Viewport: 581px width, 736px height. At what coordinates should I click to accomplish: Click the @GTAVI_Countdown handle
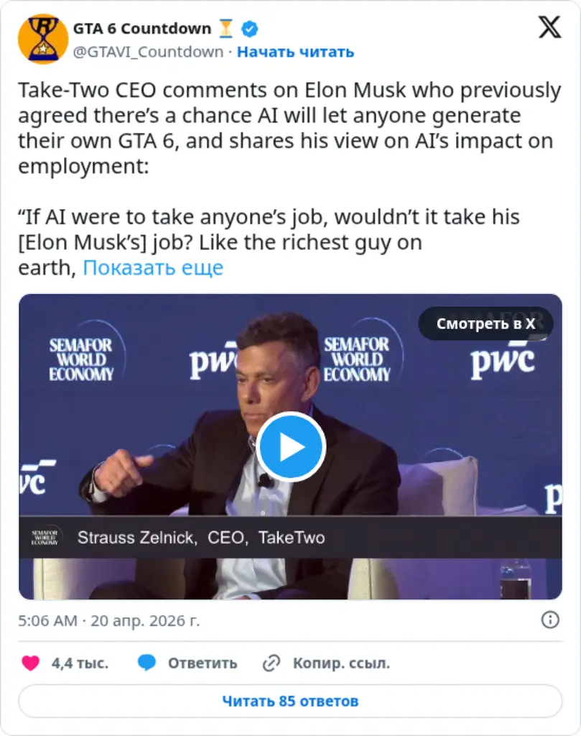click(x=148, y=52)
